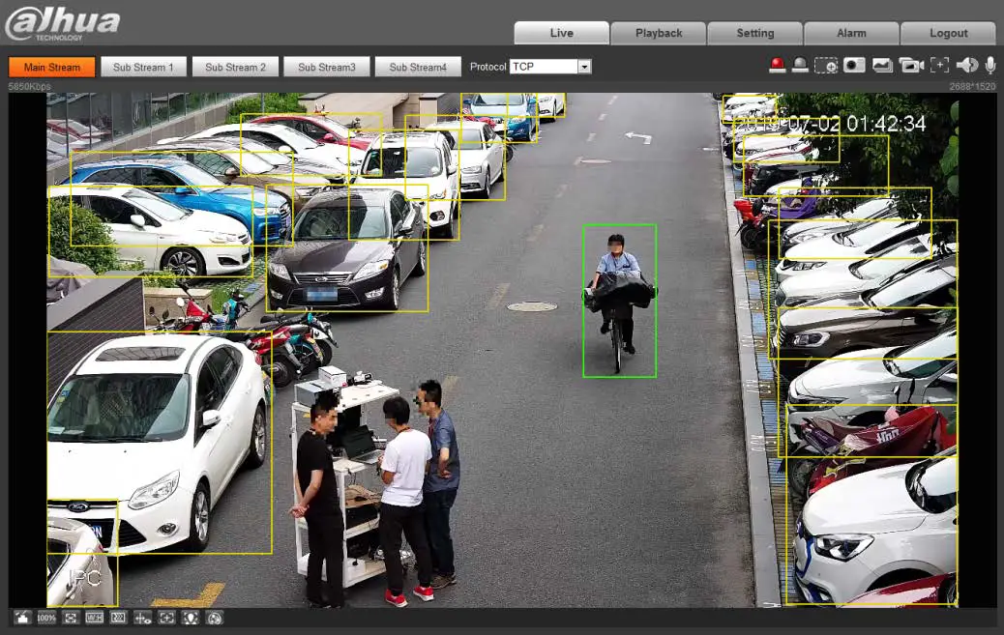Switch the W:H aspect ratio
The height and width of the screenshot is (635, 1004).
pyautogui.click(x=93, y=619)
